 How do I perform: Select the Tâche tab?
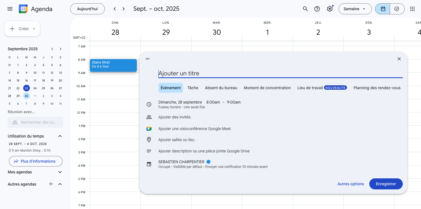[193, 88]
